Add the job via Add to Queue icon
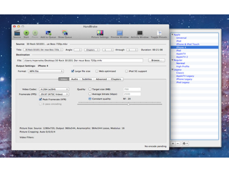 (48, 33)
